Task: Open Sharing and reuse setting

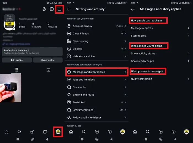Action: point(97,95)
